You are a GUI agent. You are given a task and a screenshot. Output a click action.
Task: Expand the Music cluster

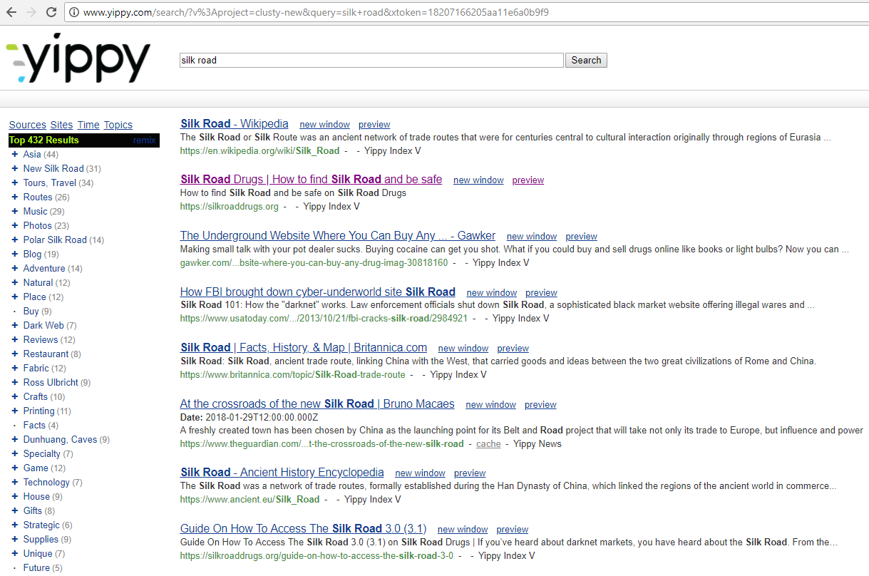click(15, 211)
